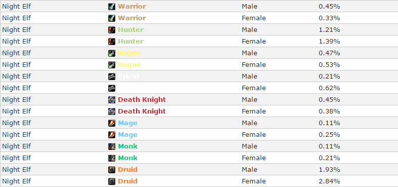This screenshot has width=398, height=187.
Task: Open the Warrior link in Female row
Action: 132,18
